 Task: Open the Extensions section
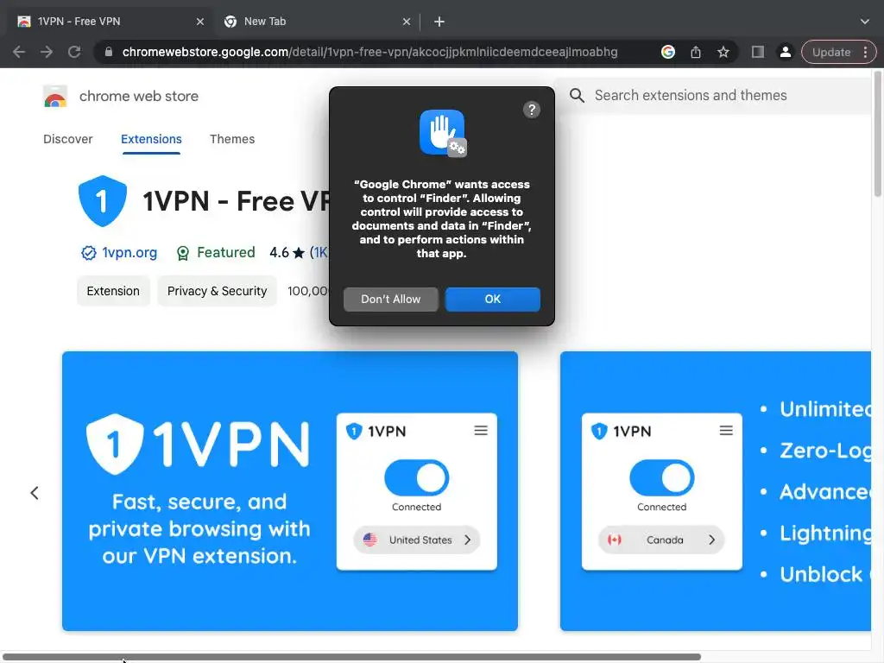(x=151, y=139)
